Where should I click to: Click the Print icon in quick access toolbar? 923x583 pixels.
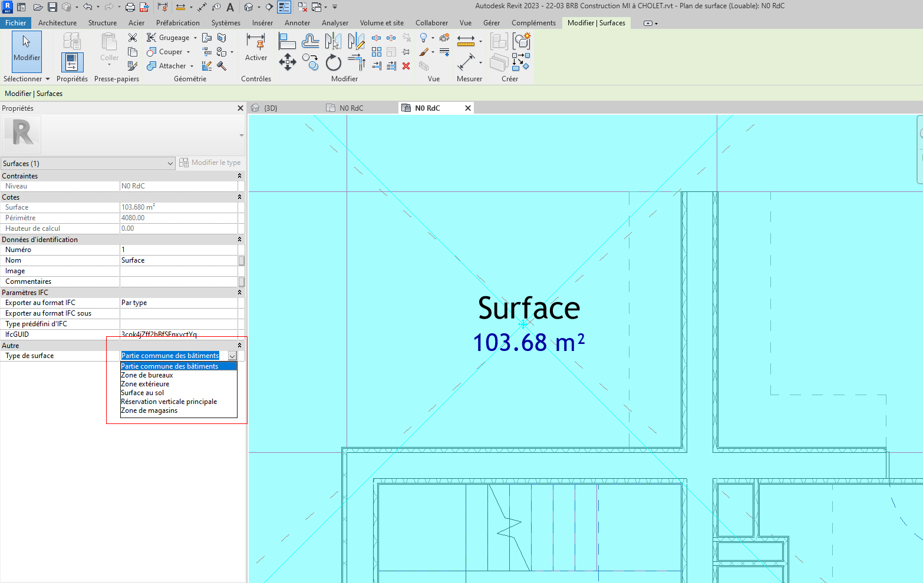[x=130, y=7]
